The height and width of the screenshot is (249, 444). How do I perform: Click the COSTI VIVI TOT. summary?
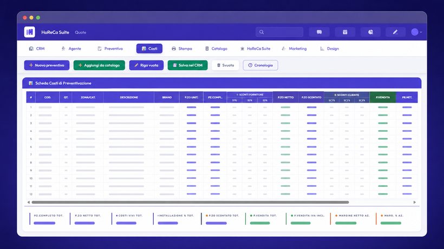[128, 219]
